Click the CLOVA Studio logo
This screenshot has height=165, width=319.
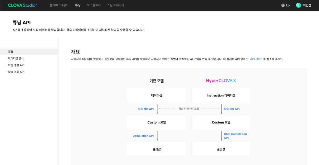click(x=23, y=5)
